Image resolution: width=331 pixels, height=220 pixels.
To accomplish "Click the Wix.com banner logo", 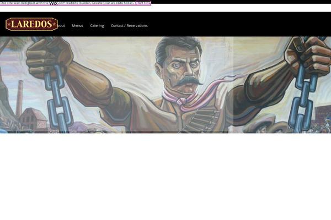I will [57, 3].
